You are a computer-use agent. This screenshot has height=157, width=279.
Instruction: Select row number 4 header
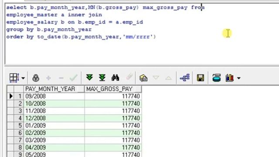[19, 118]
